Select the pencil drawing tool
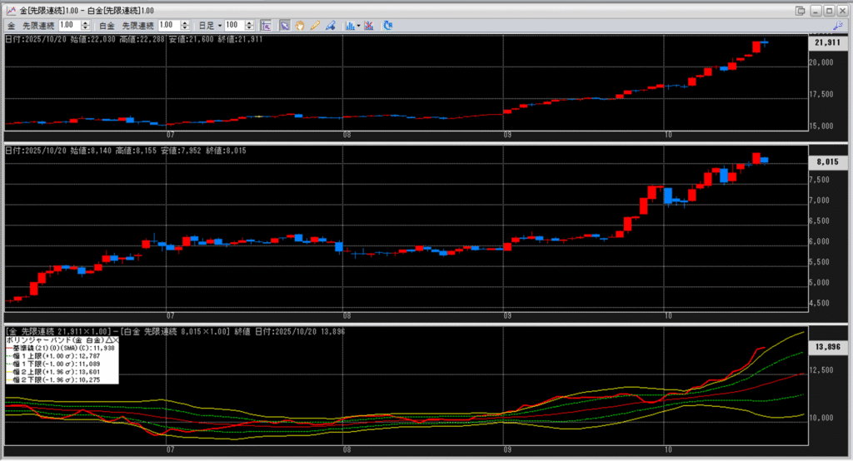The image size is (853, 461). [x=315, y=26]
